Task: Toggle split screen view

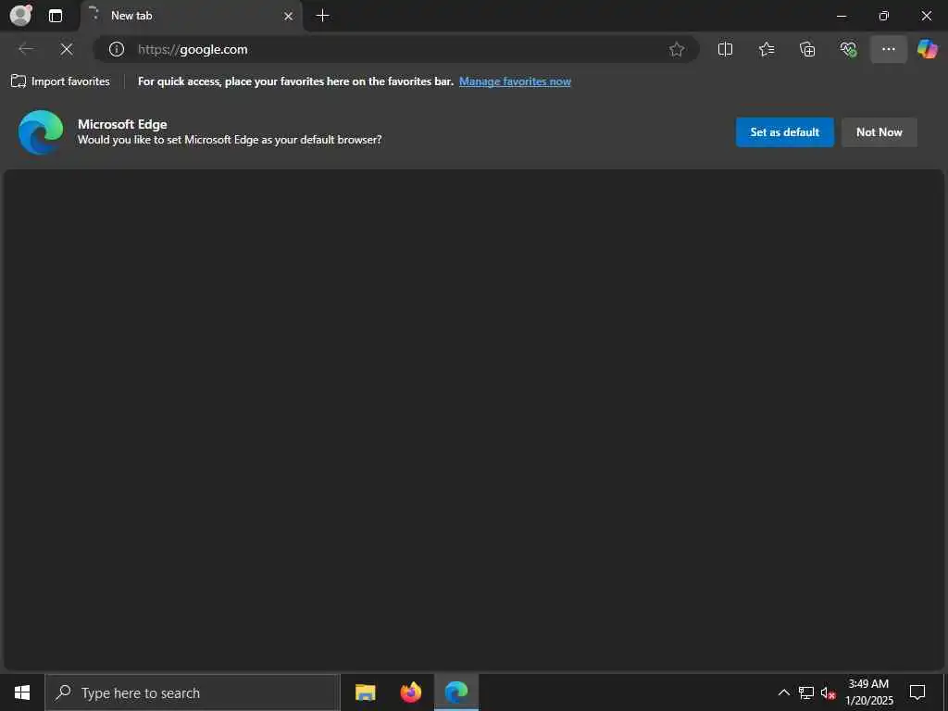Action: click(x=725, y=49)
